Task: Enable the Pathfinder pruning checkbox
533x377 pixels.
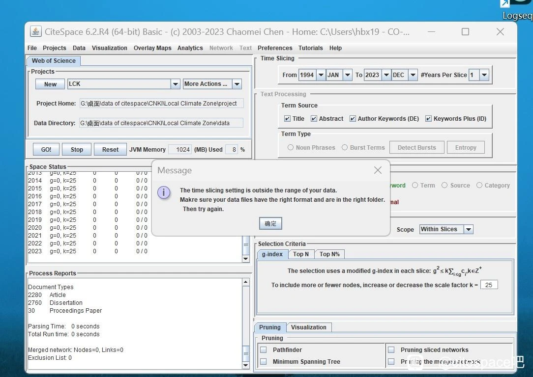Action: [x=264, y=350]
